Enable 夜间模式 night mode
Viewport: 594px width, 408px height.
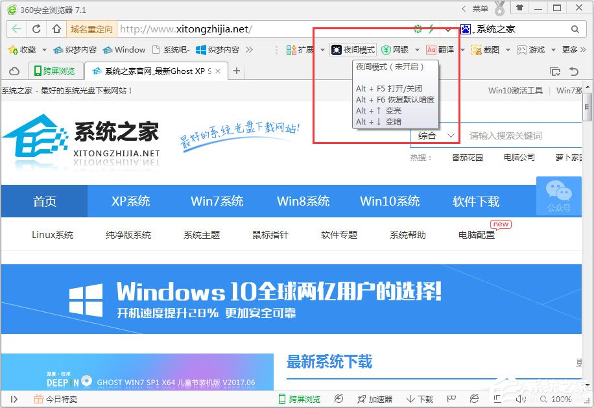353,49
